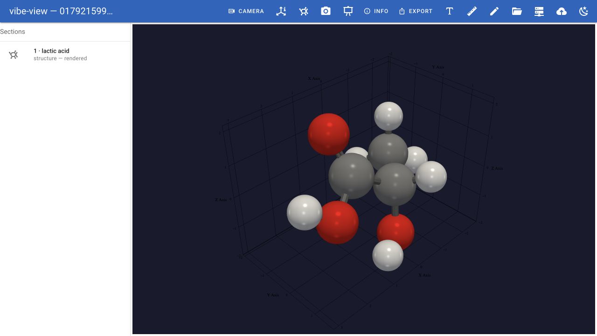Image resolution: width=597 pixels, height=336 pixels.
Task: Click the presentation easel icon
Action: (x=348, y=11)
